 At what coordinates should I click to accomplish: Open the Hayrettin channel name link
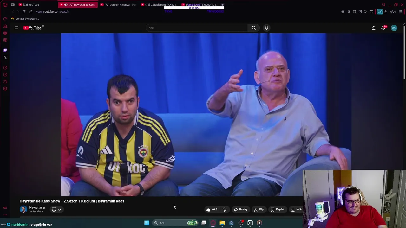(36, 208)
